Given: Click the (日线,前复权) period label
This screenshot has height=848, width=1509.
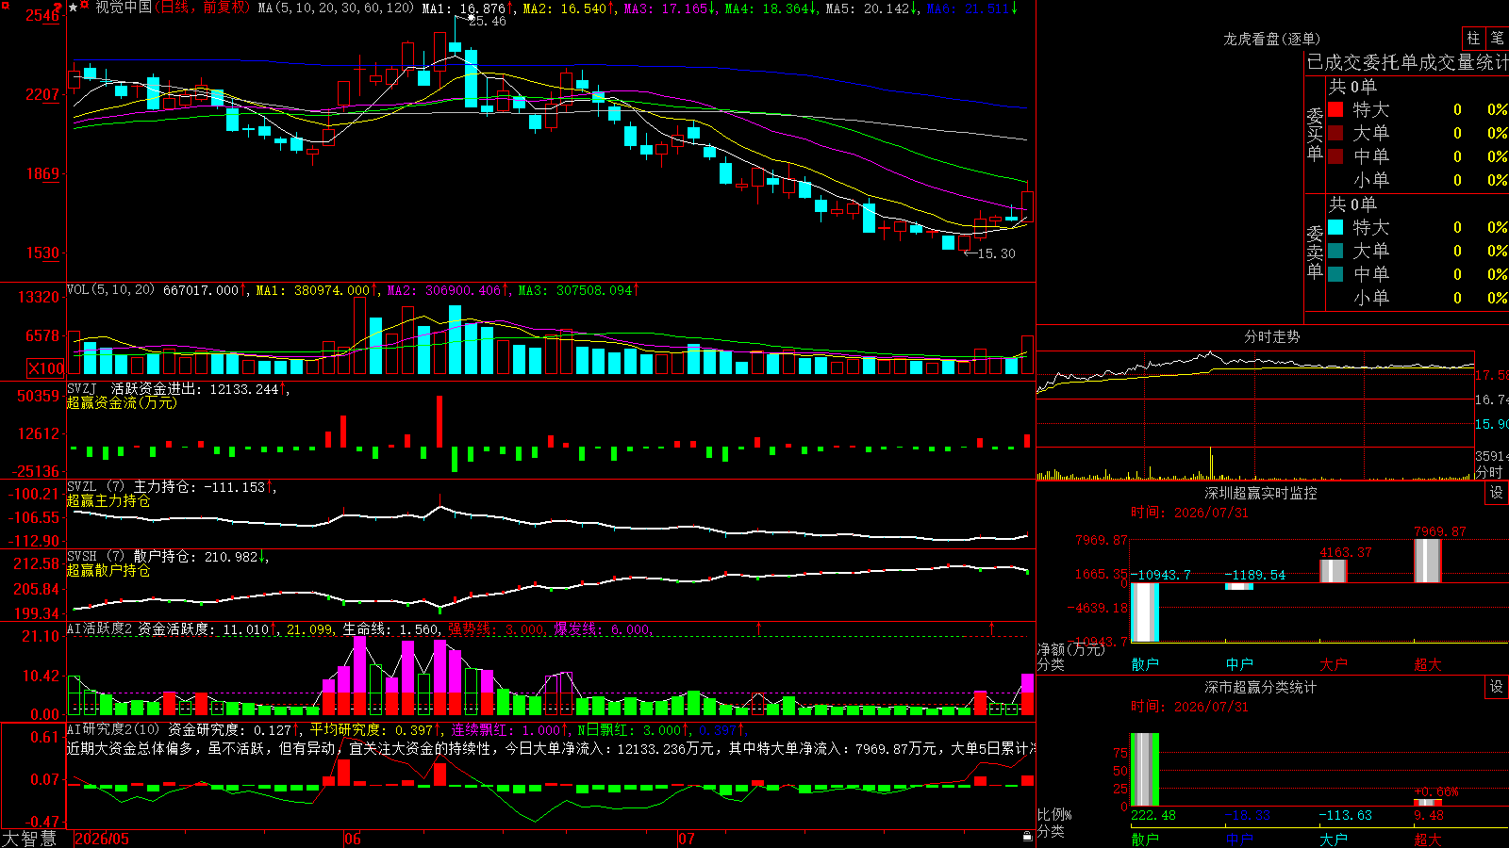Looking at the screenshot, I should (202, 8).
